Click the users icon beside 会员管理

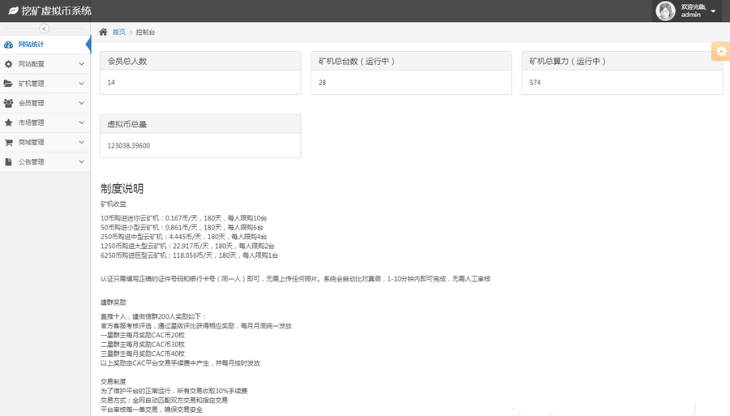click(8, 103)
